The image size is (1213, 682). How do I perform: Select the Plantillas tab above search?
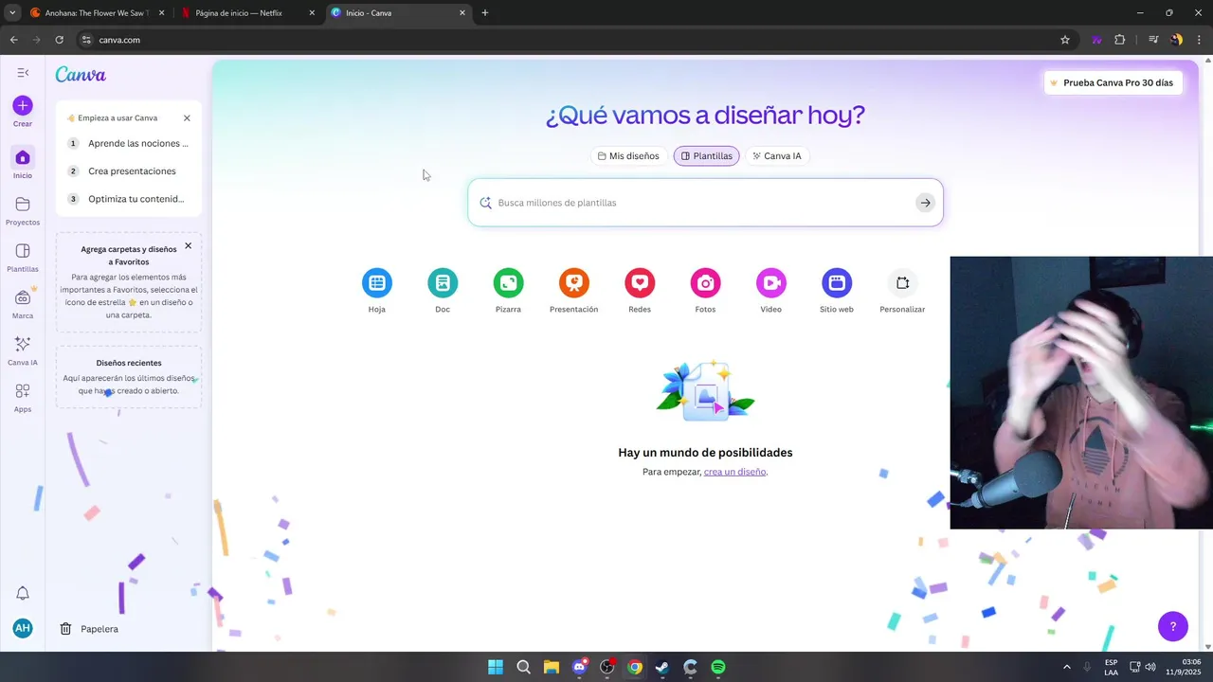click(706, 156)
